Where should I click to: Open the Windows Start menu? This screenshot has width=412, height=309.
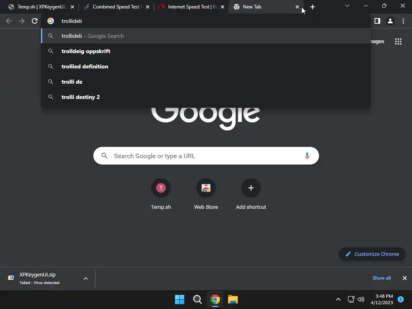click(180, 299)
